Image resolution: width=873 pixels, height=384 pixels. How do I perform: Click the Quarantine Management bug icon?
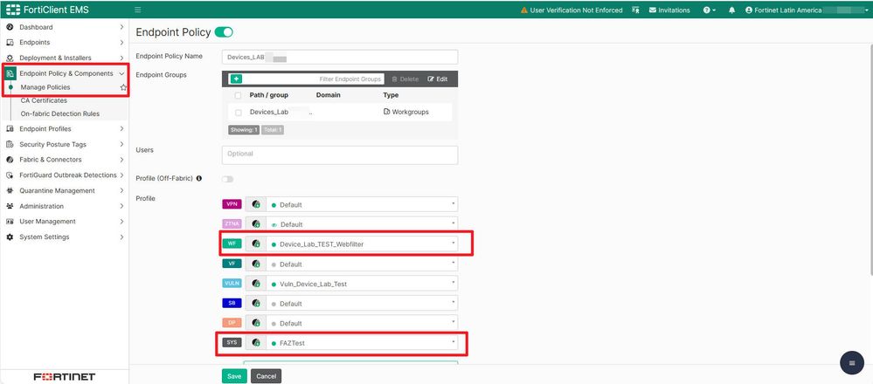pos(10,190)
